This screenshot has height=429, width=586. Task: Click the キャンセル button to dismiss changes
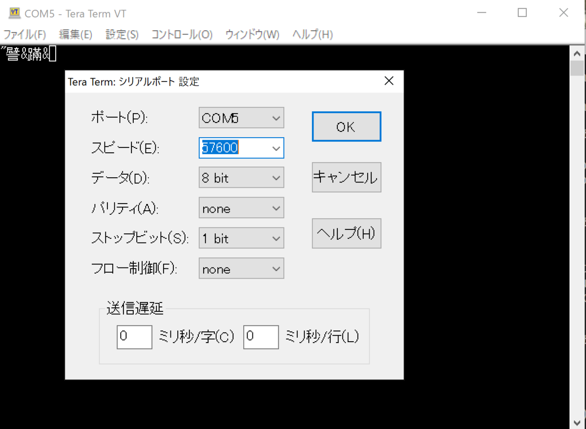coord(346,177)
